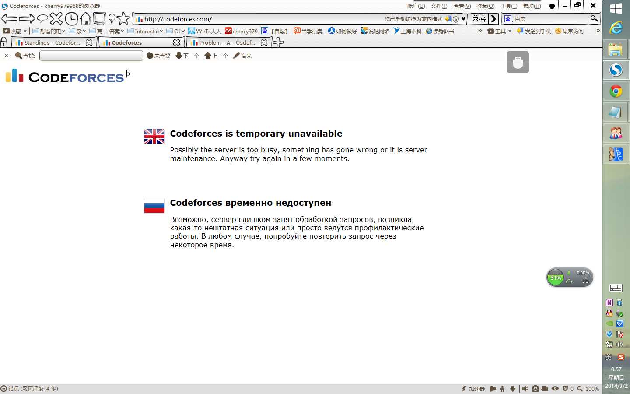Click 网页评级: 4 级 status link
The width and height of the screenshot is (630, 394).
pos(39,389)
